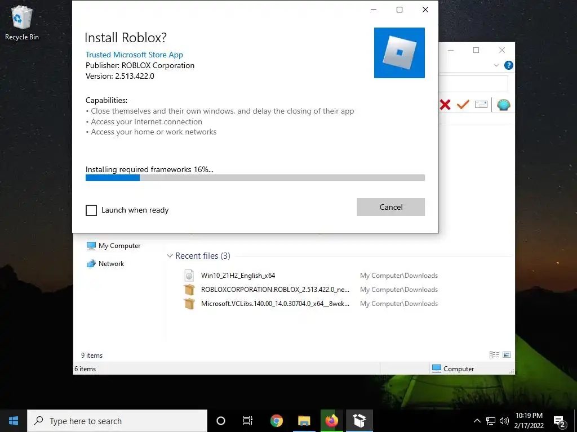The height and width of the screenshot is (432, 577).
Task: Open the Trusted Microsoft Store App link
Action: (x=134, y=55)
